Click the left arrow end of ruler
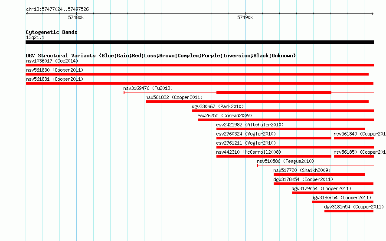 tap(27, 13)
